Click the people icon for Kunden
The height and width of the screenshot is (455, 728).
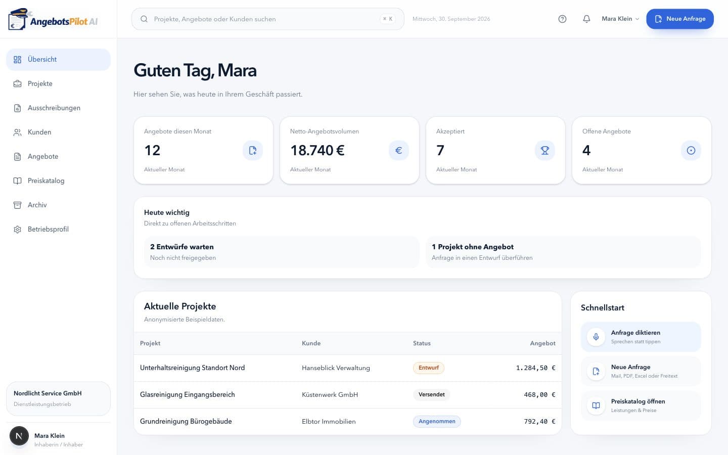coord(17,132)
